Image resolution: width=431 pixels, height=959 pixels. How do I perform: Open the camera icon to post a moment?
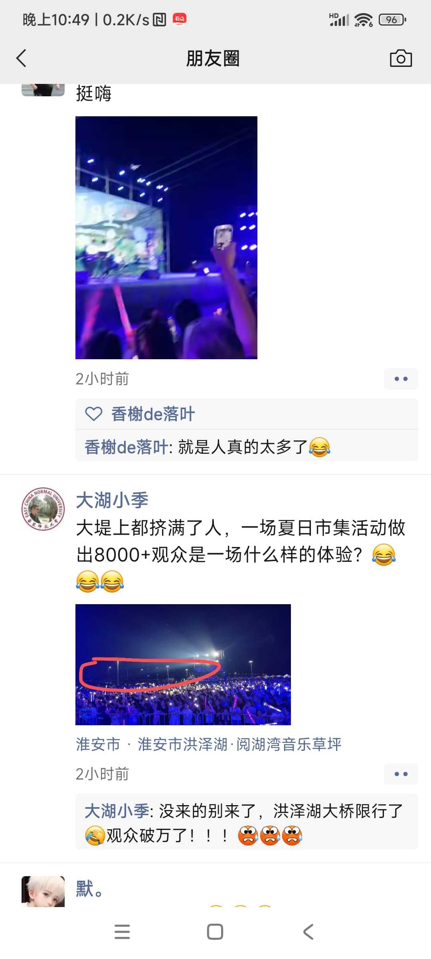click(x=401, y=58)
